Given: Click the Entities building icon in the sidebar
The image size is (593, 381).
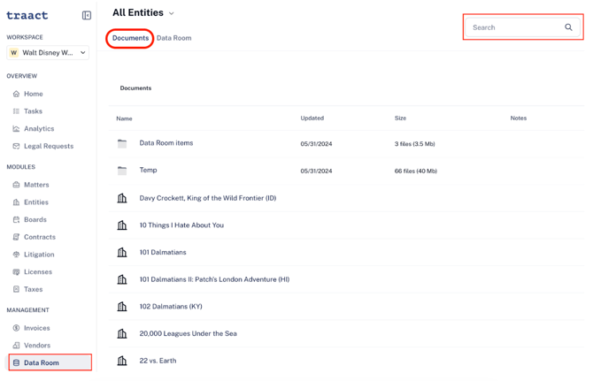Looking at the screenshot, I should (16, 202).
